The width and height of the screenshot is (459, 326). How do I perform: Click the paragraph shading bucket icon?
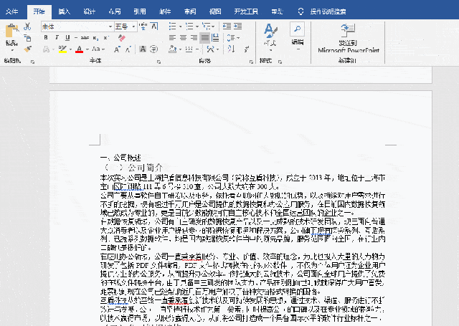172,49
